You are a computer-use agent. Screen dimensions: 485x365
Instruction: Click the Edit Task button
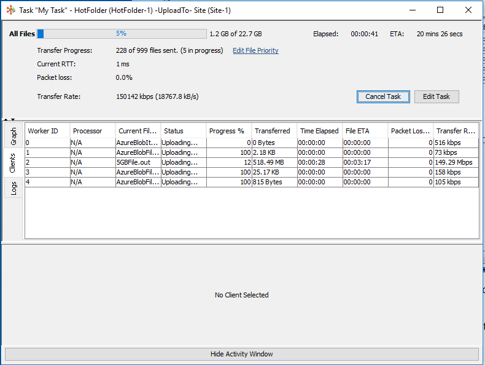click(x=436, y=96)
